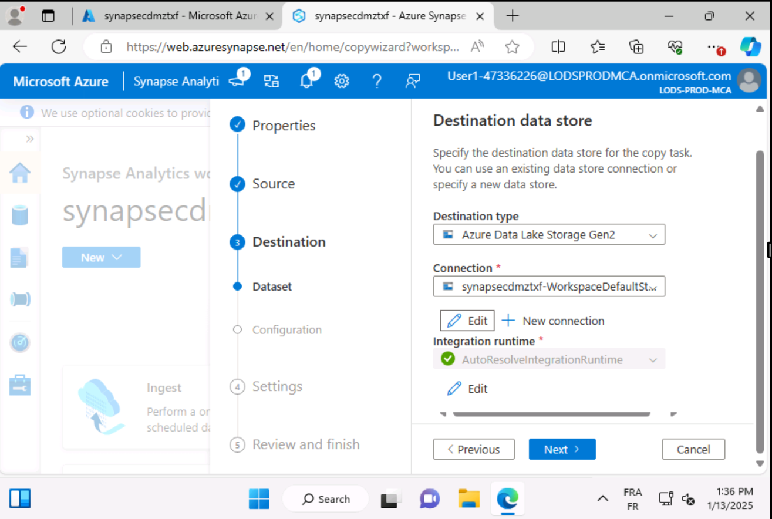Open the switch workspace directory icon
This screenshot has height=519, width=772.
[271, 81]
